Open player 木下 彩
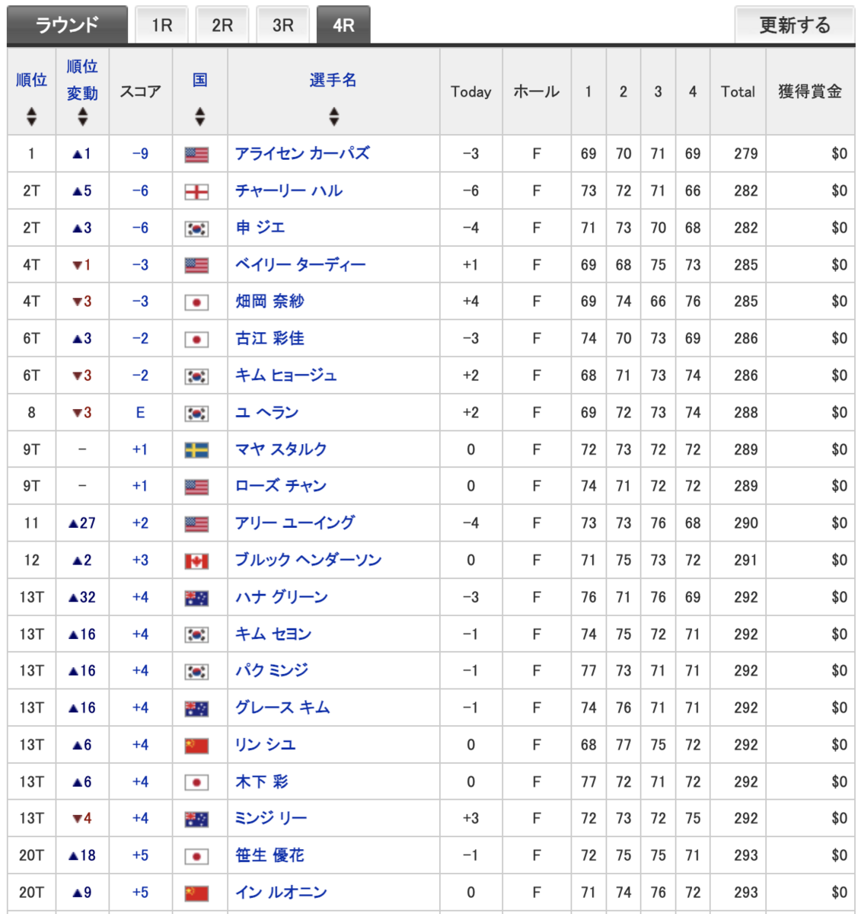 (x=262, y=781)
